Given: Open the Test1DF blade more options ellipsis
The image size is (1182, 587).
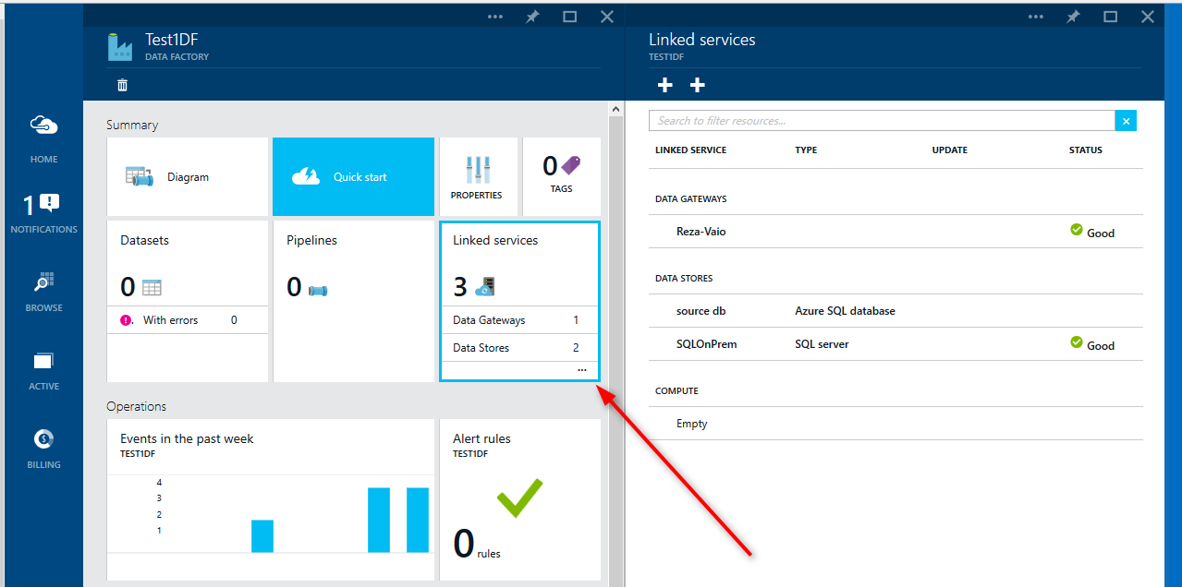Looking at the screenshot, I should [495, 17].
